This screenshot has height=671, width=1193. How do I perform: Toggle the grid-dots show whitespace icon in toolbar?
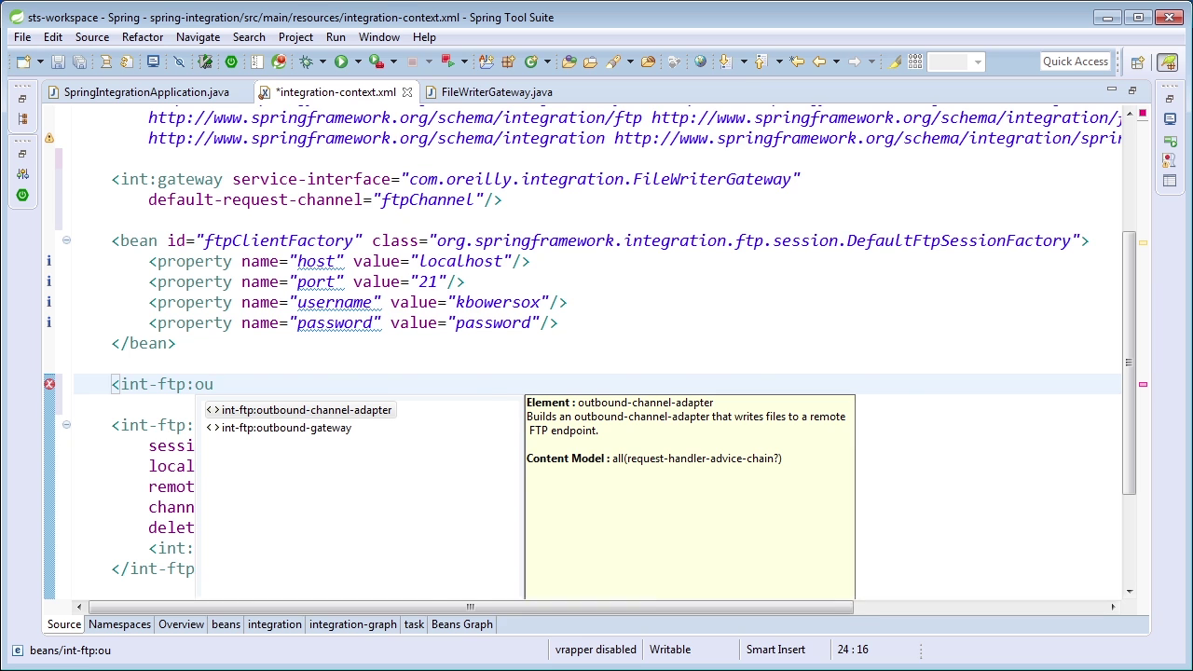click(915, 62)
